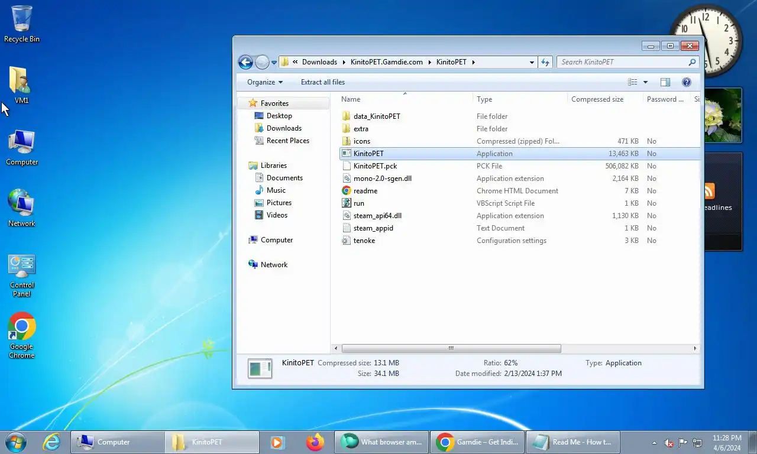The height and width of the screenshot is (454, 757).
Task: Select Control Panel desktop icon
Action: pyautogui.click(x=22, y=275)
